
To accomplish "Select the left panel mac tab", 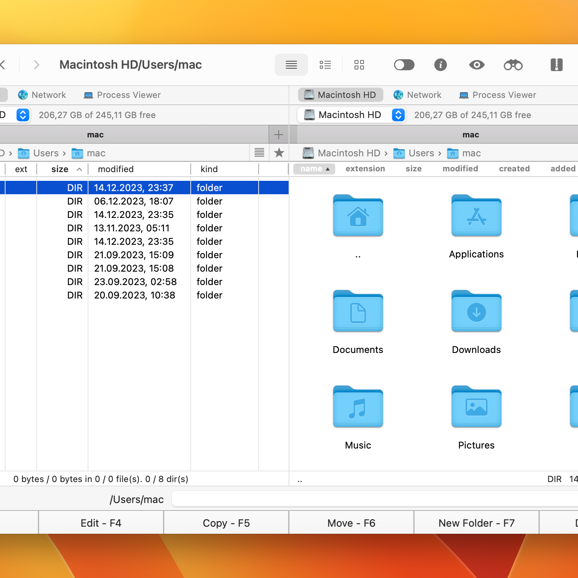I will click(135, 135).
